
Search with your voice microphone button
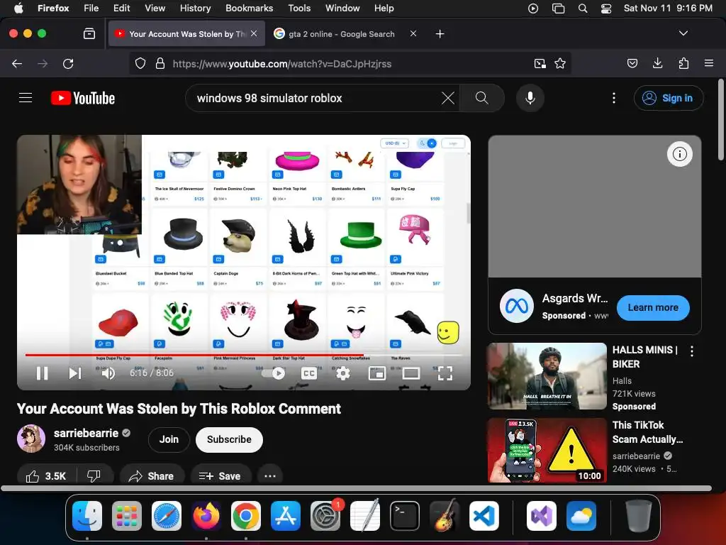[530, 98]
